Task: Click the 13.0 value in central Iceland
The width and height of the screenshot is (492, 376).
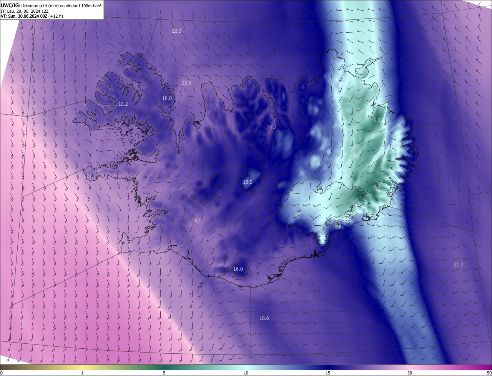Action: tap(248, 182)
